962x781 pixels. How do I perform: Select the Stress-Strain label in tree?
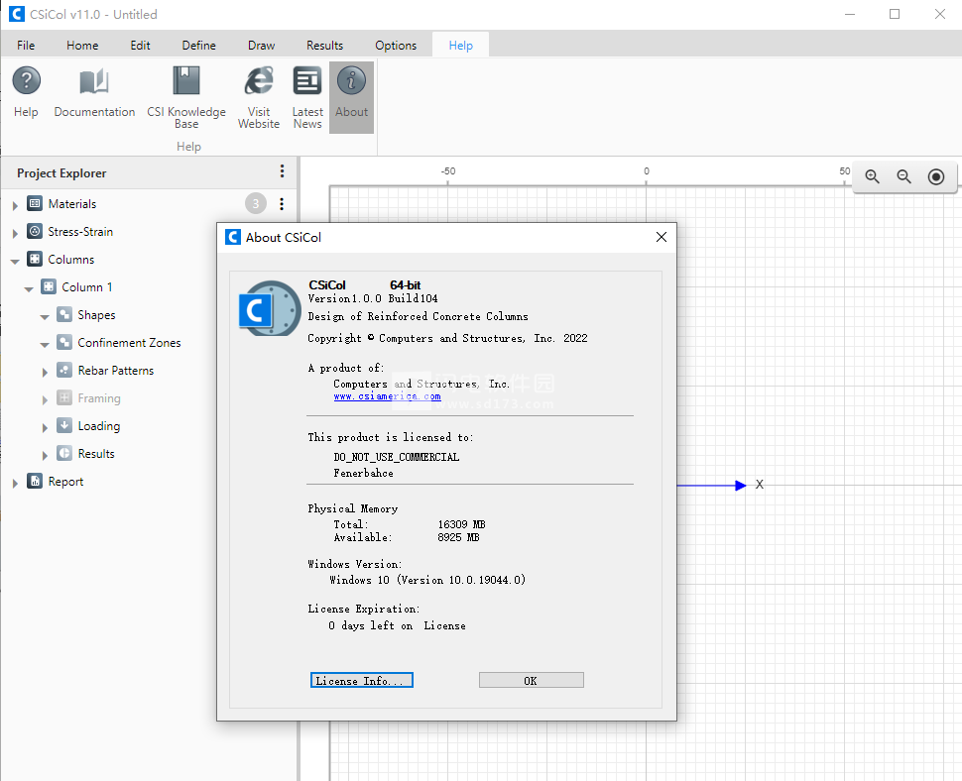80,232
